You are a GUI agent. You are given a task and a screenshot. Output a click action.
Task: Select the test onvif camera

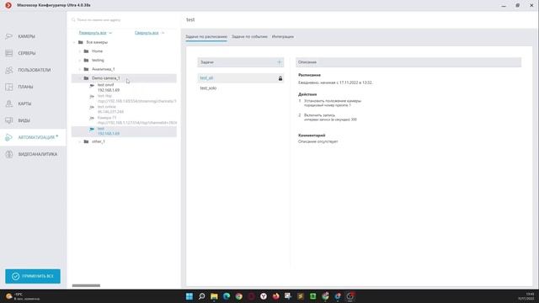109,88
